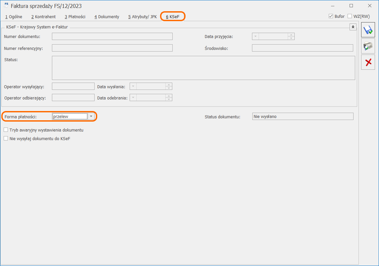Go to the Płatności tab
Viewport: 379px width, 266px height.
pos(75,17)
